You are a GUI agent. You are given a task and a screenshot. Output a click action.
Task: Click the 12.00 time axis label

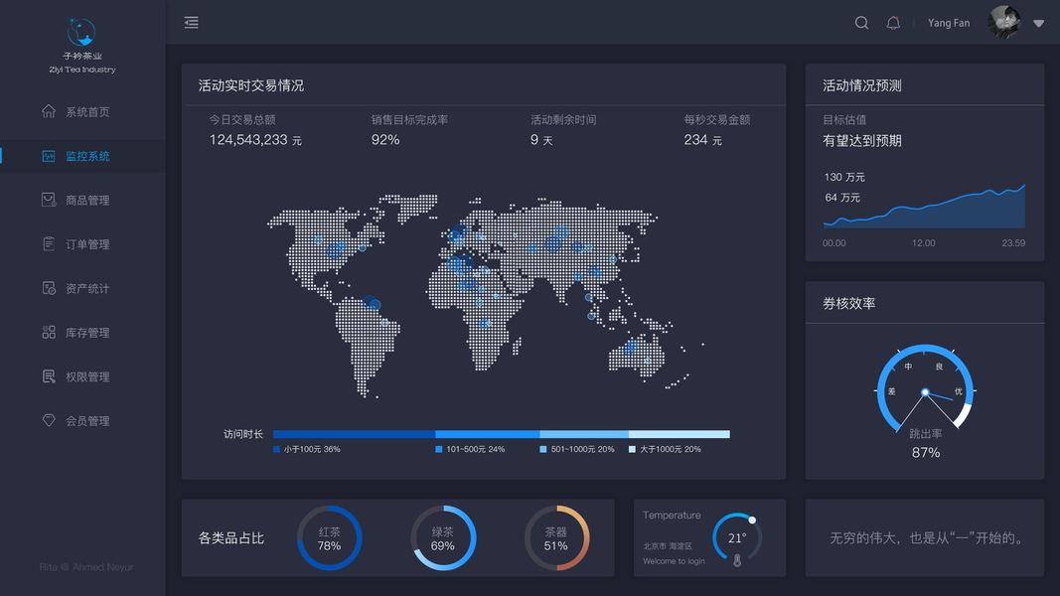(924, 243)
